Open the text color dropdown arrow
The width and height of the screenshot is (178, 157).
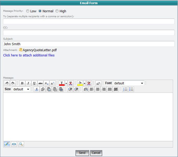(x=66, y=83)
